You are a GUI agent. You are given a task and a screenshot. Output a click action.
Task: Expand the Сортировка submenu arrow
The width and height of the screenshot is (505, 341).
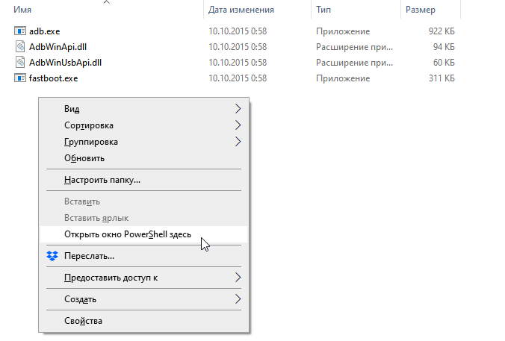(x=238, y=125)
